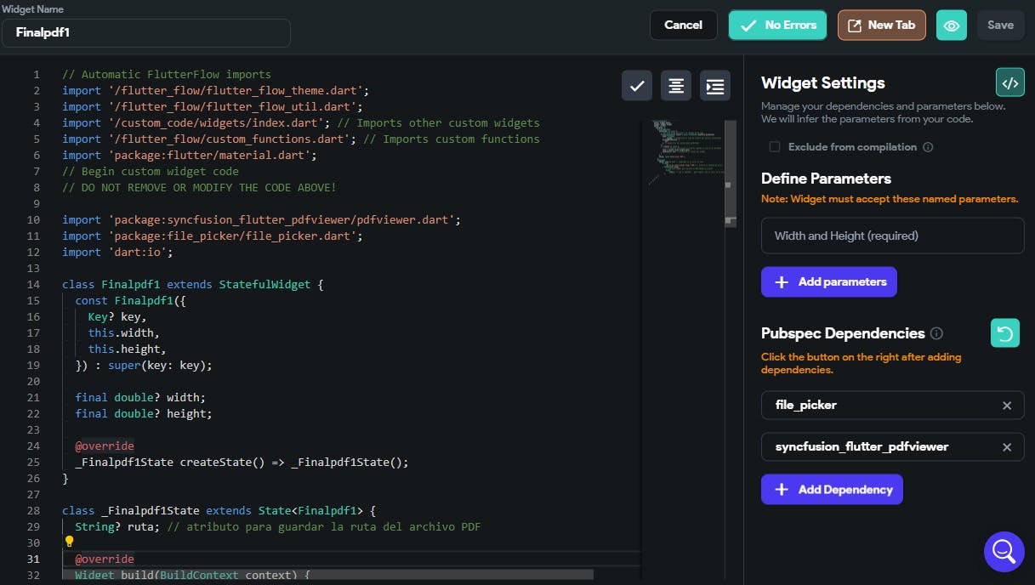Click info icon next to Exclude from compilation
Viewport: 1035px width, 585px height.
(928, 147)
